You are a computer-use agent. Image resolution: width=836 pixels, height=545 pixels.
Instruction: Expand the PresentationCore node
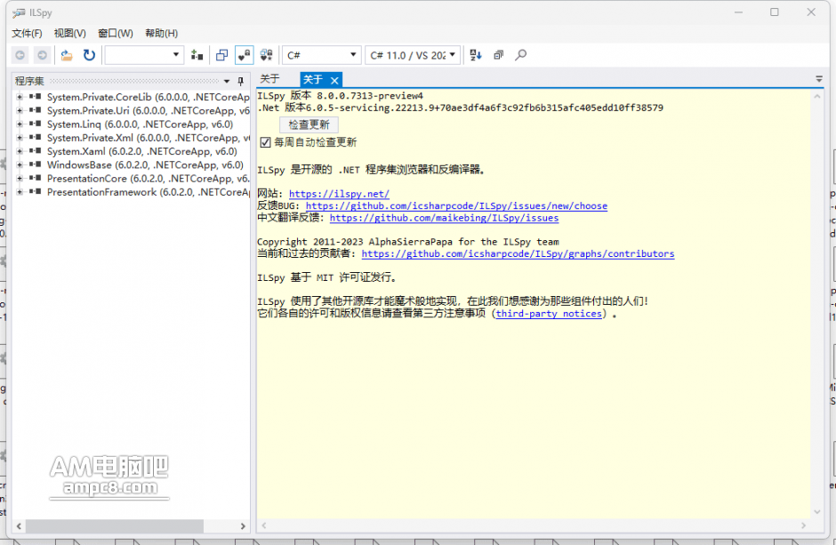[x=20, y=179]
